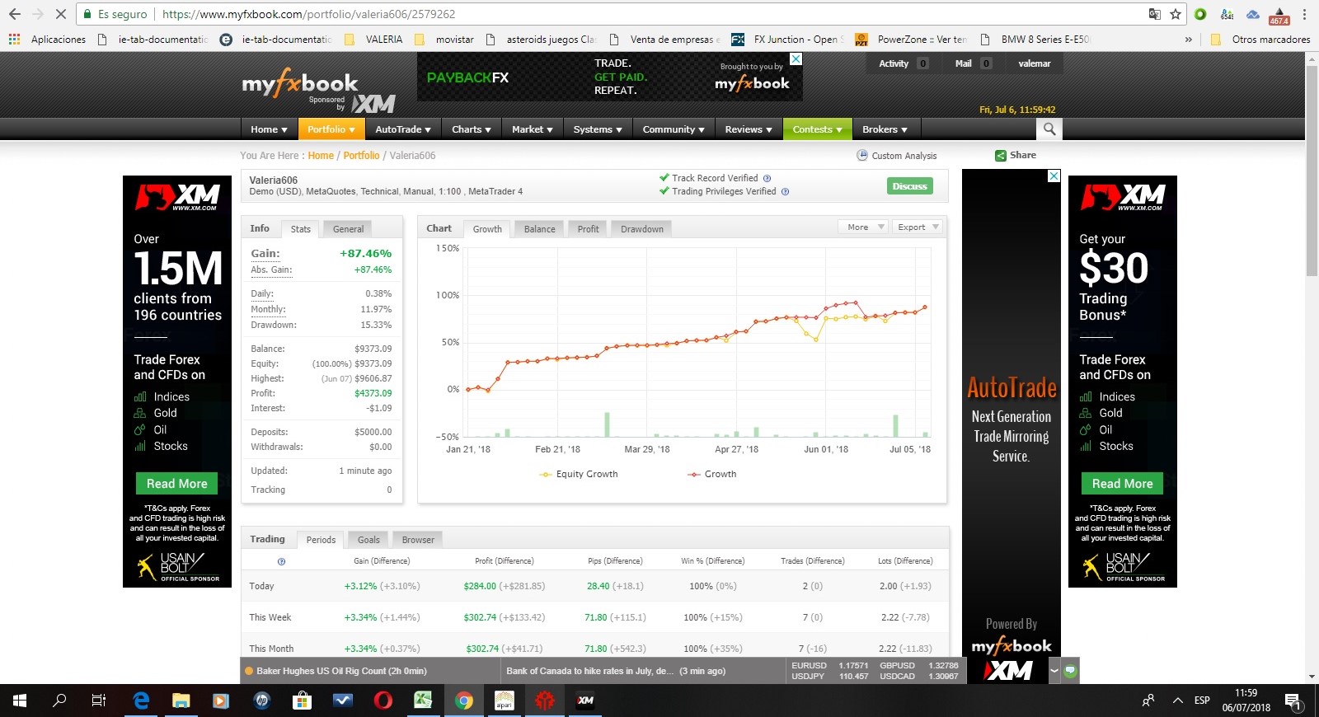Close the PaybackFX banner ad

pyautogui.click(x=796, y=59)
